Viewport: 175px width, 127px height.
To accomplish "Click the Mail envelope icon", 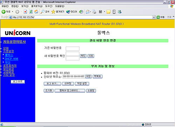I will [87, 12].
